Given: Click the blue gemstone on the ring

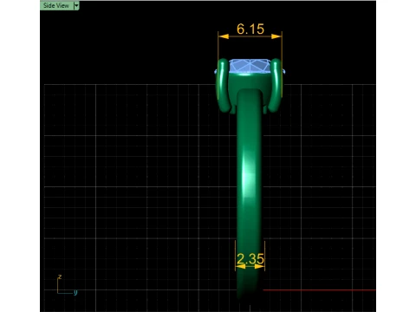Looking at the screenshot, I should (x=250, y=66).
